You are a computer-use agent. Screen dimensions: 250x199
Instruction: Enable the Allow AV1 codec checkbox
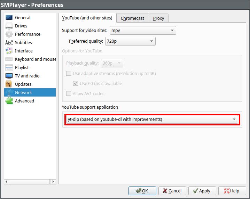tap(69, 94)
